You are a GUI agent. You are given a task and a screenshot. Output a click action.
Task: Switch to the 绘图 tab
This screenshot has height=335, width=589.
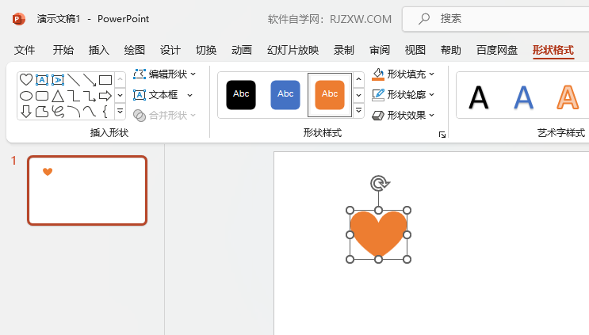(x=135, y=50)
